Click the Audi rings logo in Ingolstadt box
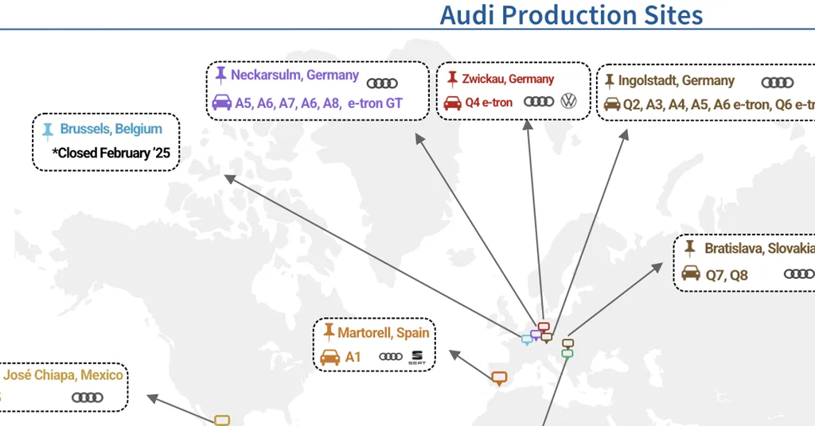 coord(777,83)
